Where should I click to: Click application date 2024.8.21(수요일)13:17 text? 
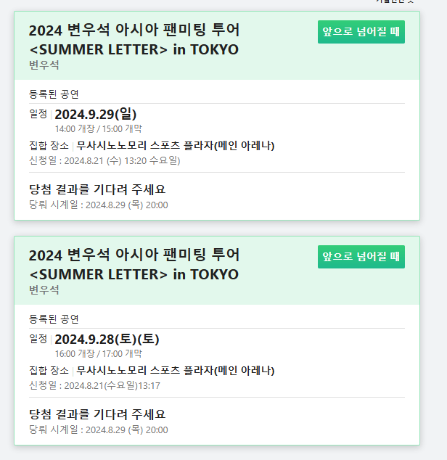(94, 385)
